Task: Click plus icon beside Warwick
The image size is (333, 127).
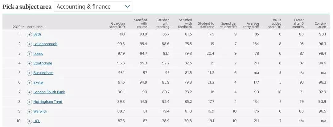Action: coord(29,111)
